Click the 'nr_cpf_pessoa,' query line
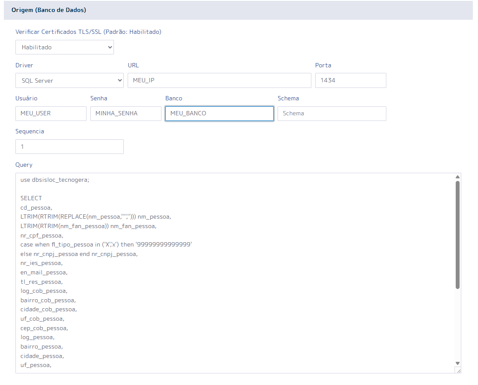Viewport: 478px width, 385px height. pyautogui.click(x=42, y=235)
